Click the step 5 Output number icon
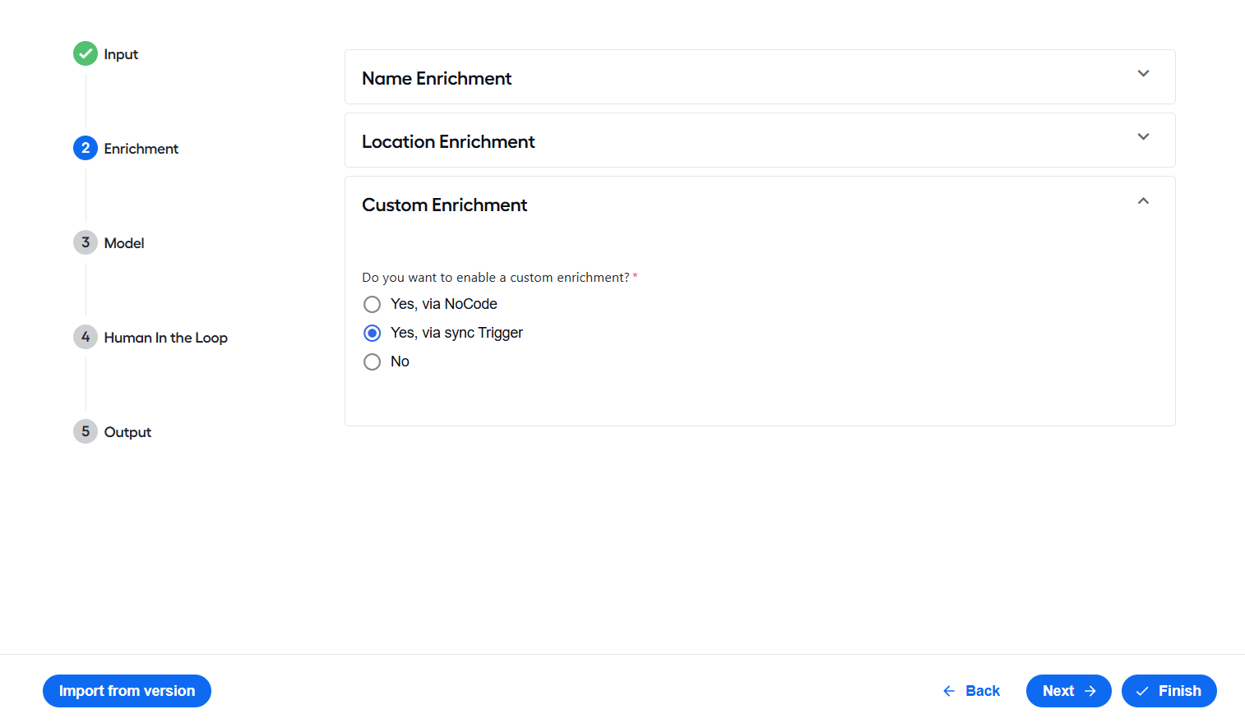 [x=86, y=431]
